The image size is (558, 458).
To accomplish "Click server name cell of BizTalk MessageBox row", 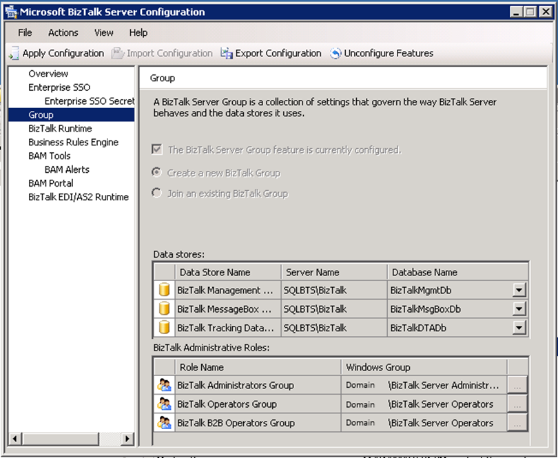I will click(334, 309).
